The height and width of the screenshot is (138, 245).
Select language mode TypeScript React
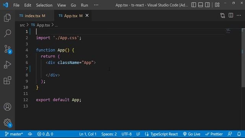164,134
